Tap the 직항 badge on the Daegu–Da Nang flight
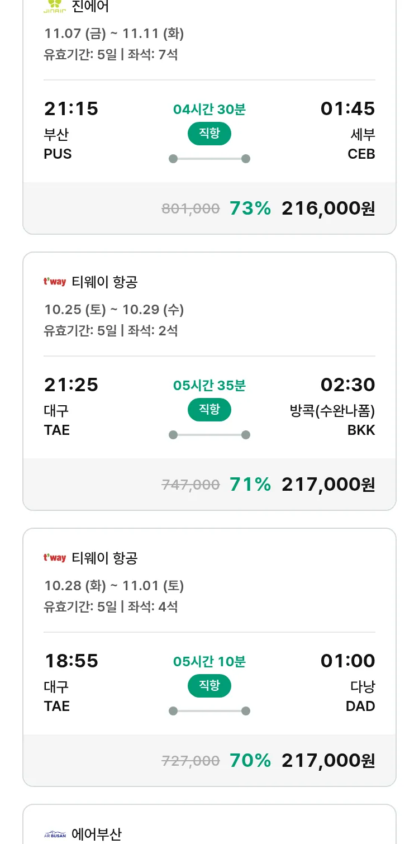 [209, 686]
